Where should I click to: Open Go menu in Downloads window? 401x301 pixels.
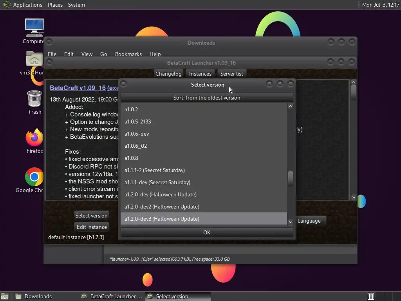[x=103, y=54]
